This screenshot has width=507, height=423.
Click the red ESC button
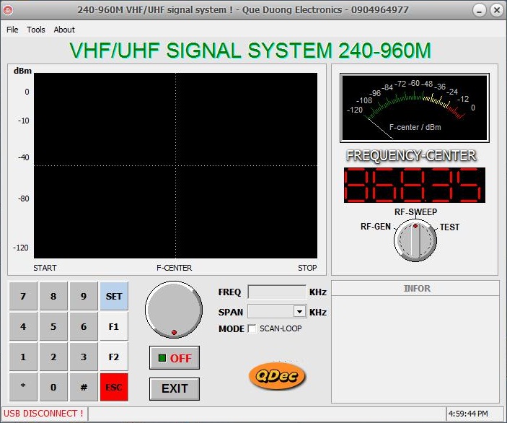point(114,387)
